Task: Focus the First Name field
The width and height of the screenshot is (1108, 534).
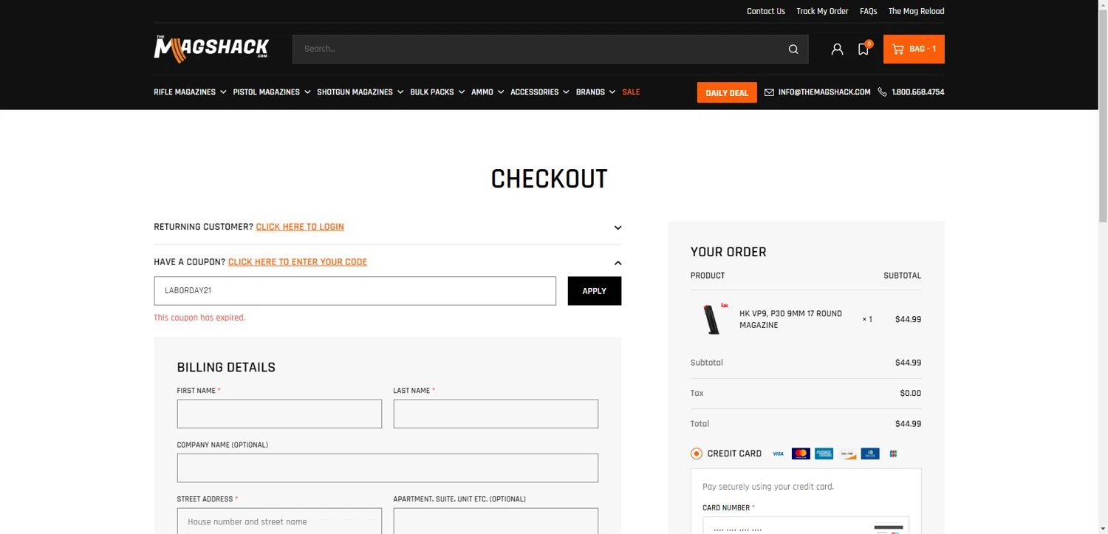Action: (279, 414)
